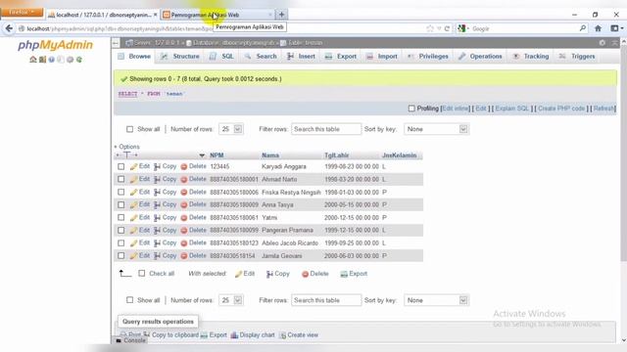This screenshot has width=627, height=352.
Task: Click the red Delete icon for Jamila Geovani
Action: 184,256
